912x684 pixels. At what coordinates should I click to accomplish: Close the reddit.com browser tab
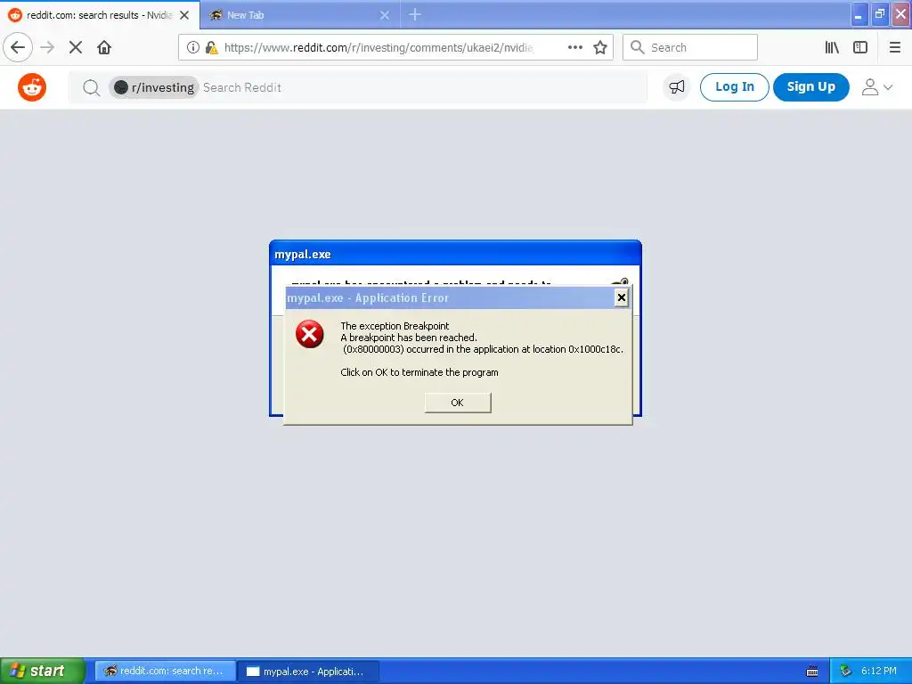point(184,15)
